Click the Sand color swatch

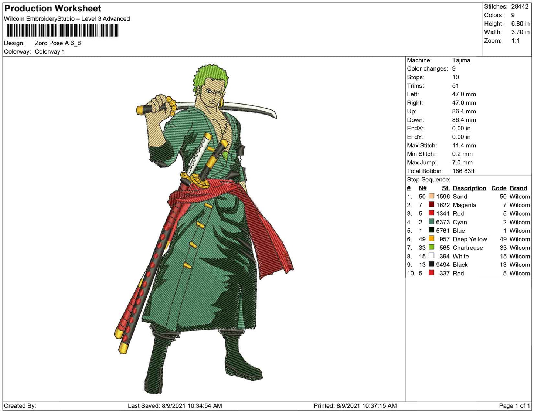coord(431,196)
